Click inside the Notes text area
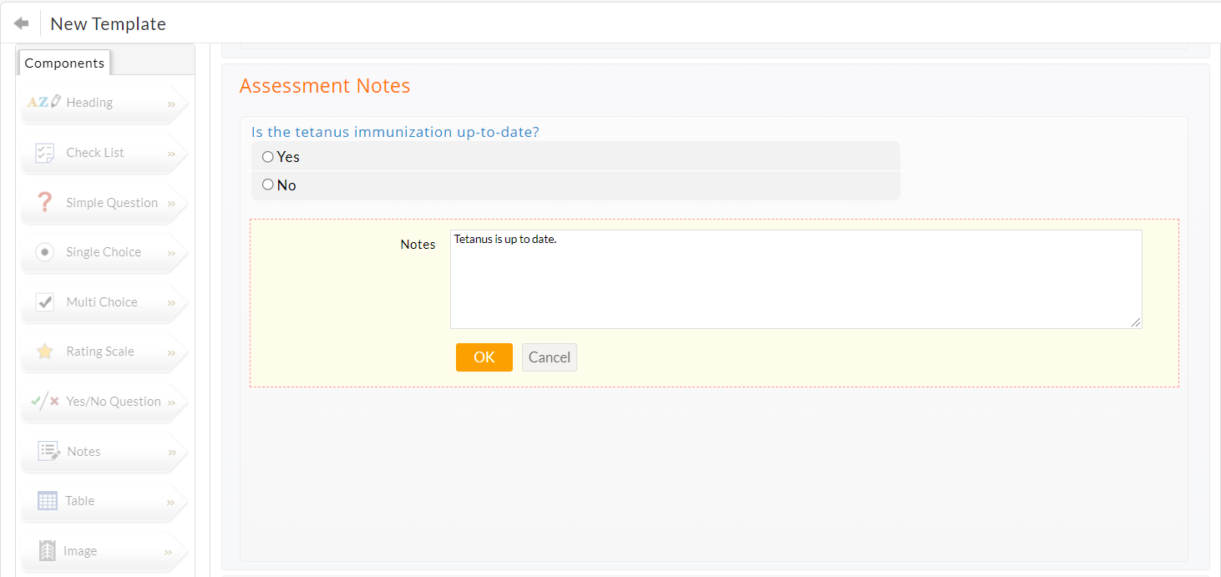 pos(795,279)
